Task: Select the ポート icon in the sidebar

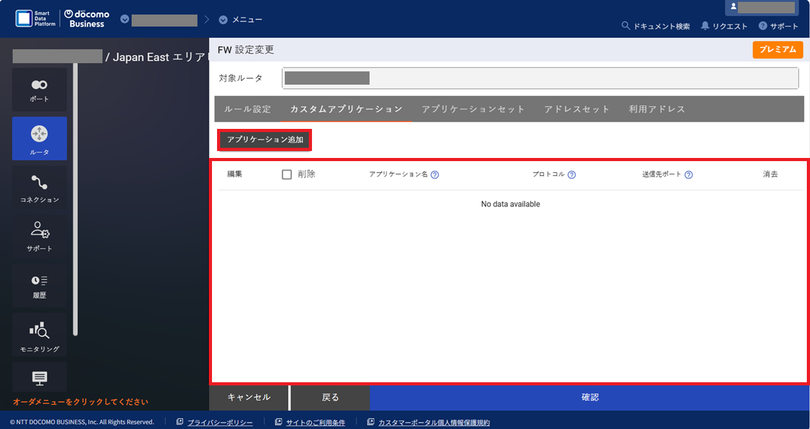Action: tap(39, 89)
